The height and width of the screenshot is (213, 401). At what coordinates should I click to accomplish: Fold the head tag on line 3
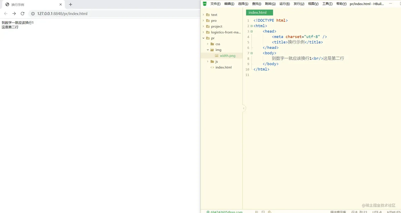tap(251, 31)
